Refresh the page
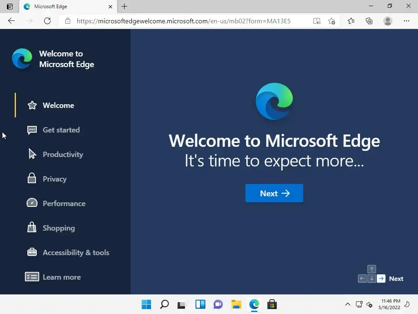 pyautogui.click(x=47, y=21)
